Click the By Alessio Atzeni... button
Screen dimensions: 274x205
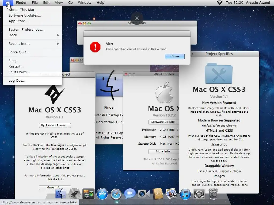pos(55,125)
